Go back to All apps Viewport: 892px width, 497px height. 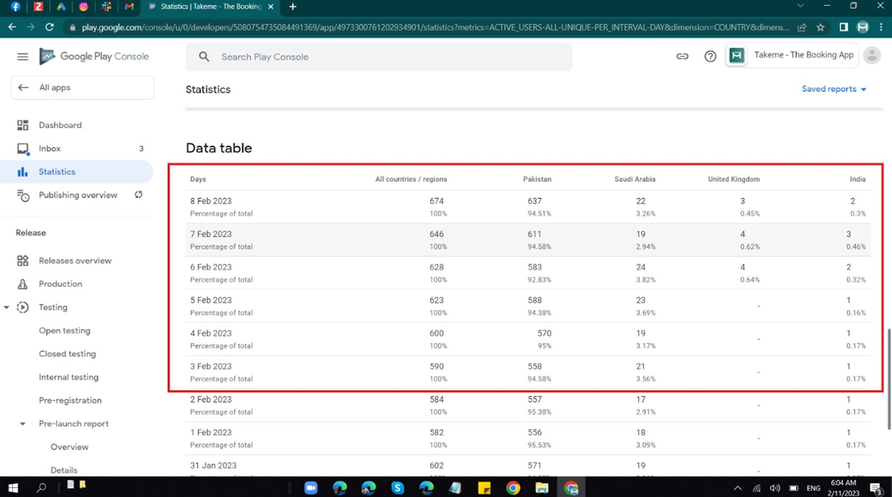coord(55,87)
